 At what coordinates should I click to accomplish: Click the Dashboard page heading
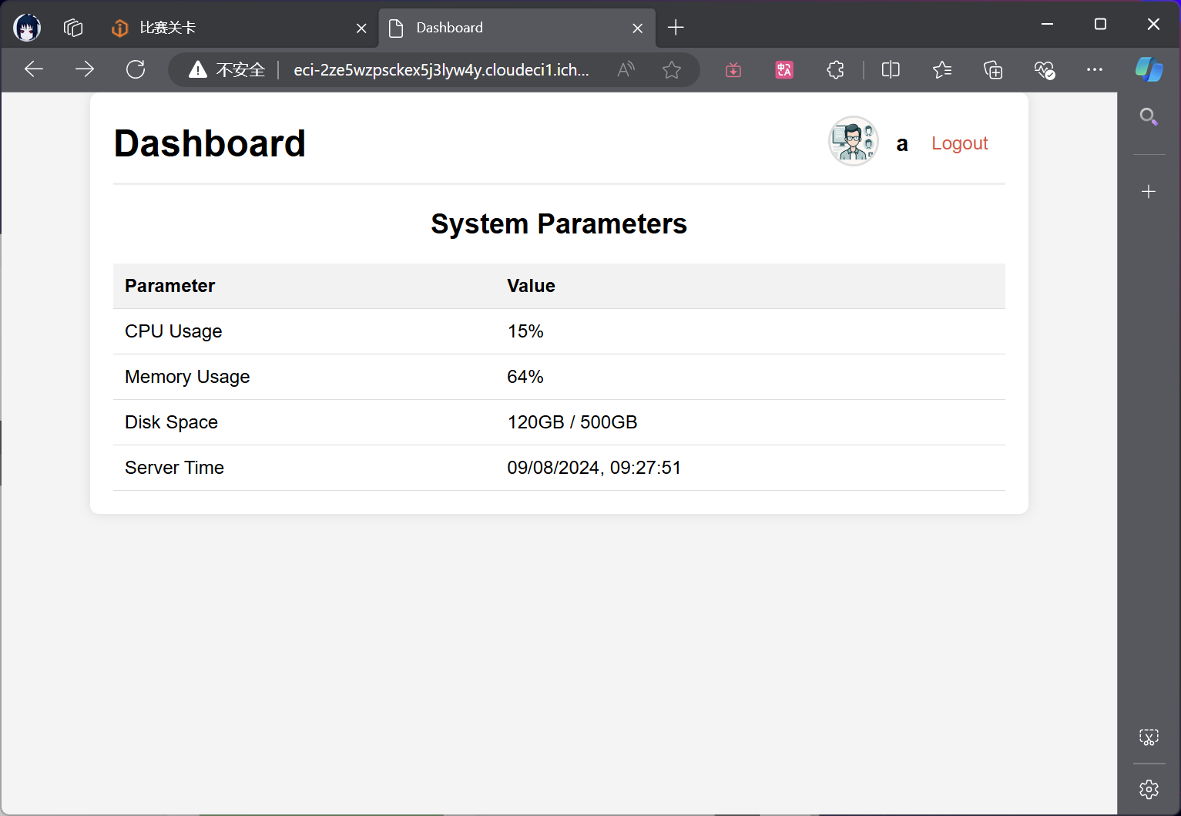coord(210,143)
